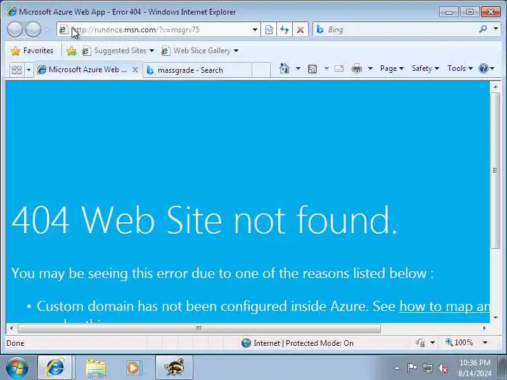
Task: Print the page
Action: pyautogui.click(x=357, y=68)
